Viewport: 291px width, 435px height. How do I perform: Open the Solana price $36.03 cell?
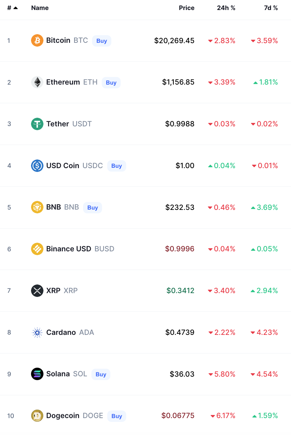[182, 374]
